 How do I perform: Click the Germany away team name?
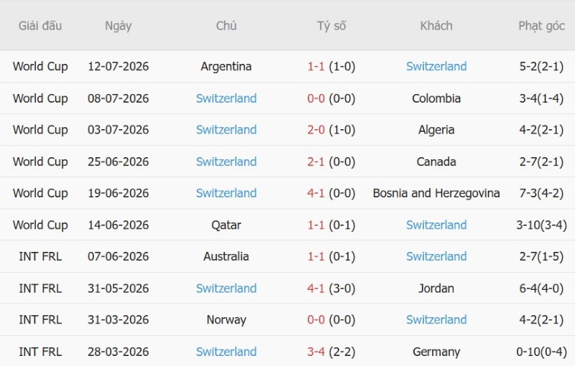[436, 352]
